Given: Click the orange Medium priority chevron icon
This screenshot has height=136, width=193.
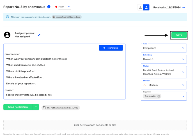Looking at the screenshot, I should click(x=145, y=85).
